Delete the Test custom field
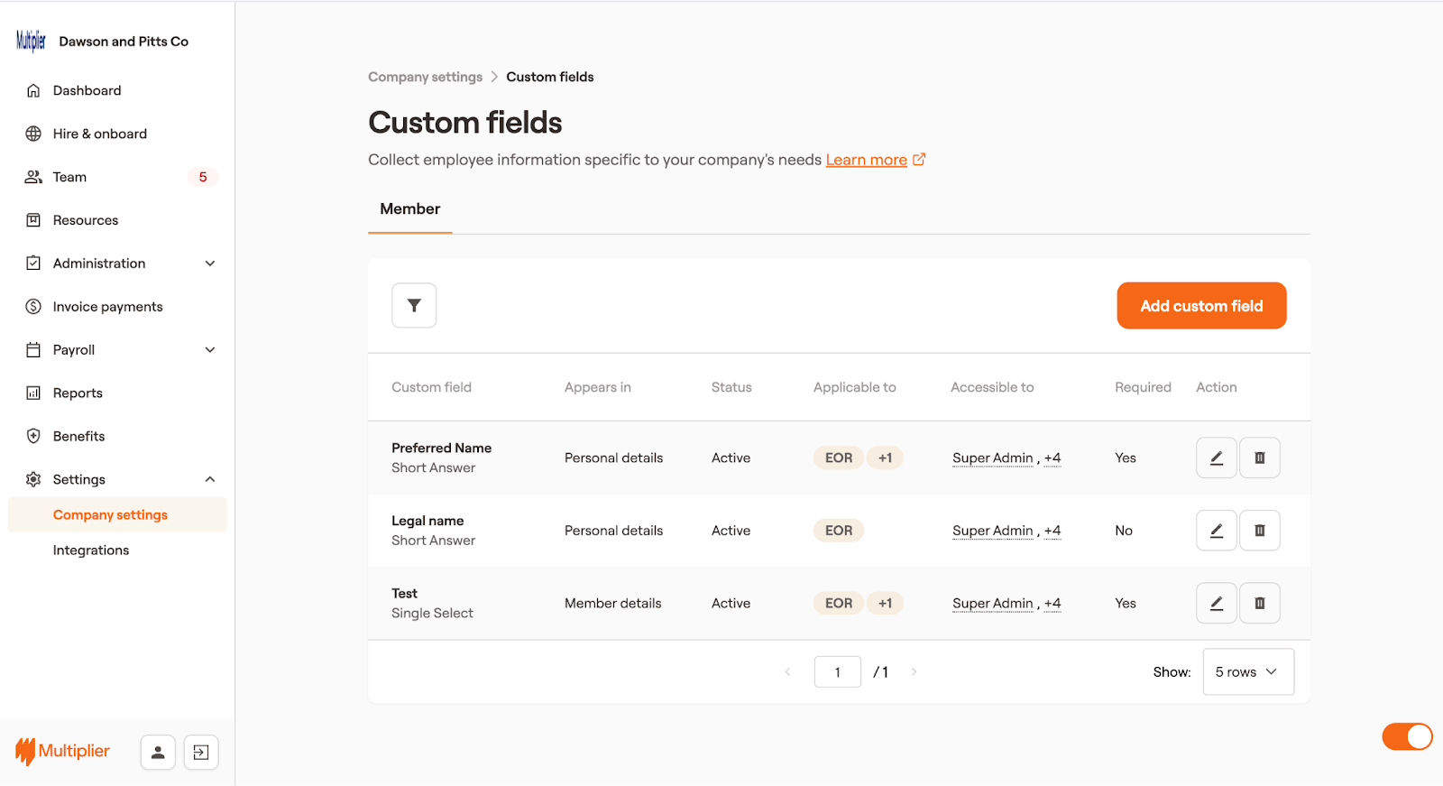1443x786 pixels. pyautogui.click(x=1259, y=603)
